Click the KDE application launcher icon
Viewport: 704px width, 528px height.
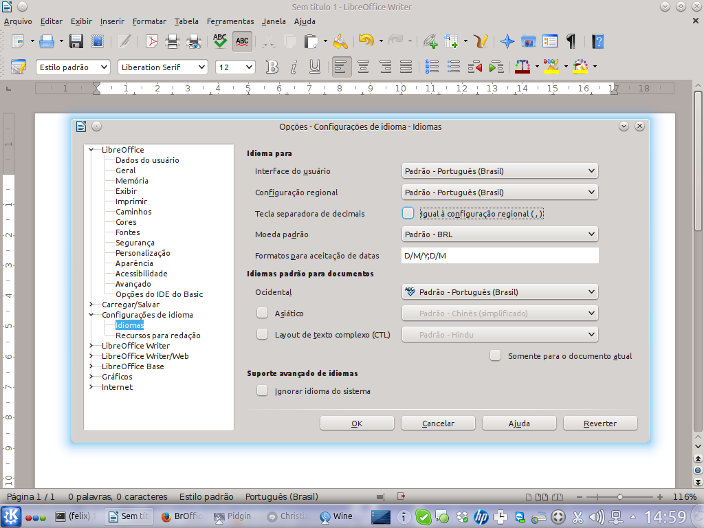coord(11,516)
